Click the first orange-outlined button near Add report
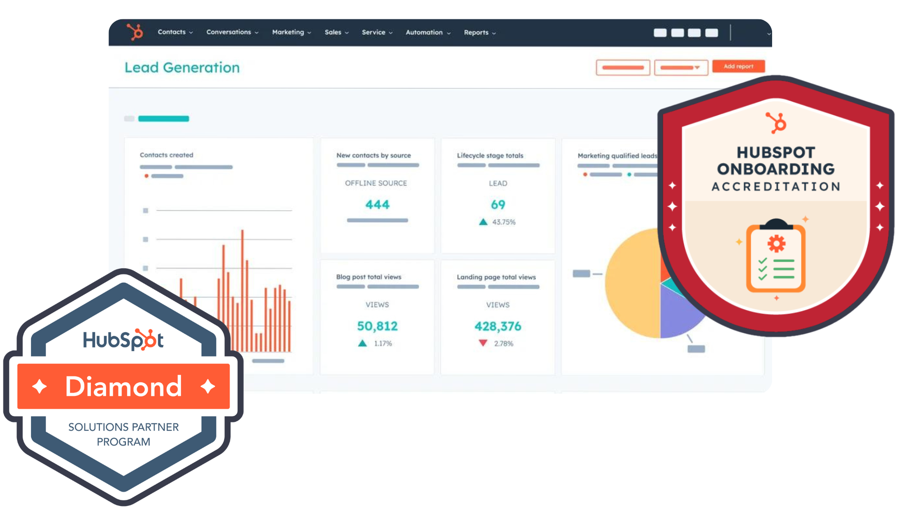 [x=623, y=67]
